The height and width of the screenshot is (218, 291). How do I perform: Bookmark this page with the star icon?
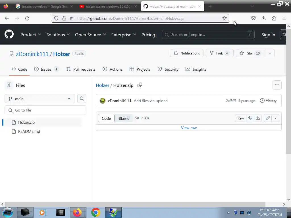pyautogui.click(x=225, y=18)
